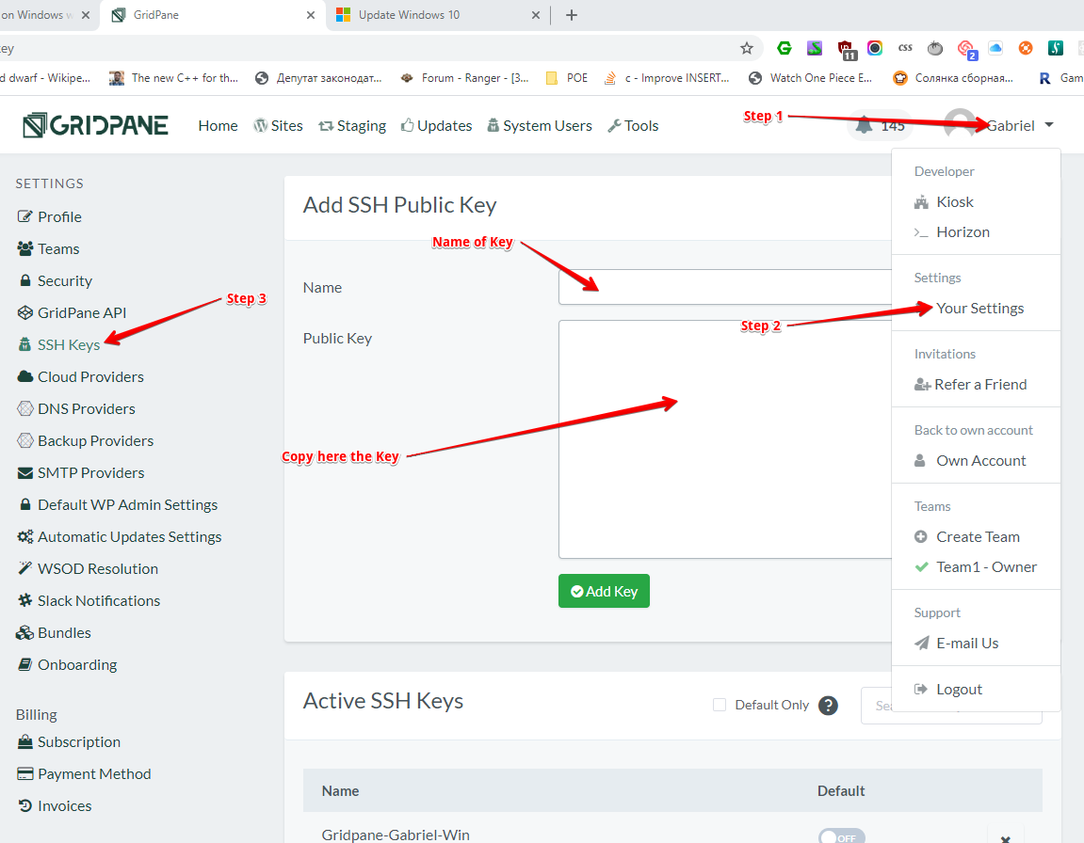Toggle default switch for Gridpane-Gabriel-Win
The height and width of the screenshot is (843, 1084).
coord(840,836)
